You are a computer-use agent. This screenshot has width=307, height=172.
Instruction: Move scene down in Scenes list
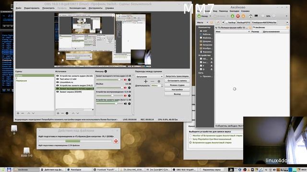[33, 113]
